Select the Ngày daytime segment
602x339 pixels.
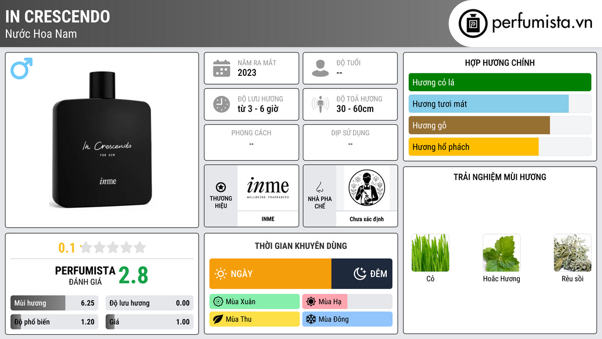pos(270,274)
